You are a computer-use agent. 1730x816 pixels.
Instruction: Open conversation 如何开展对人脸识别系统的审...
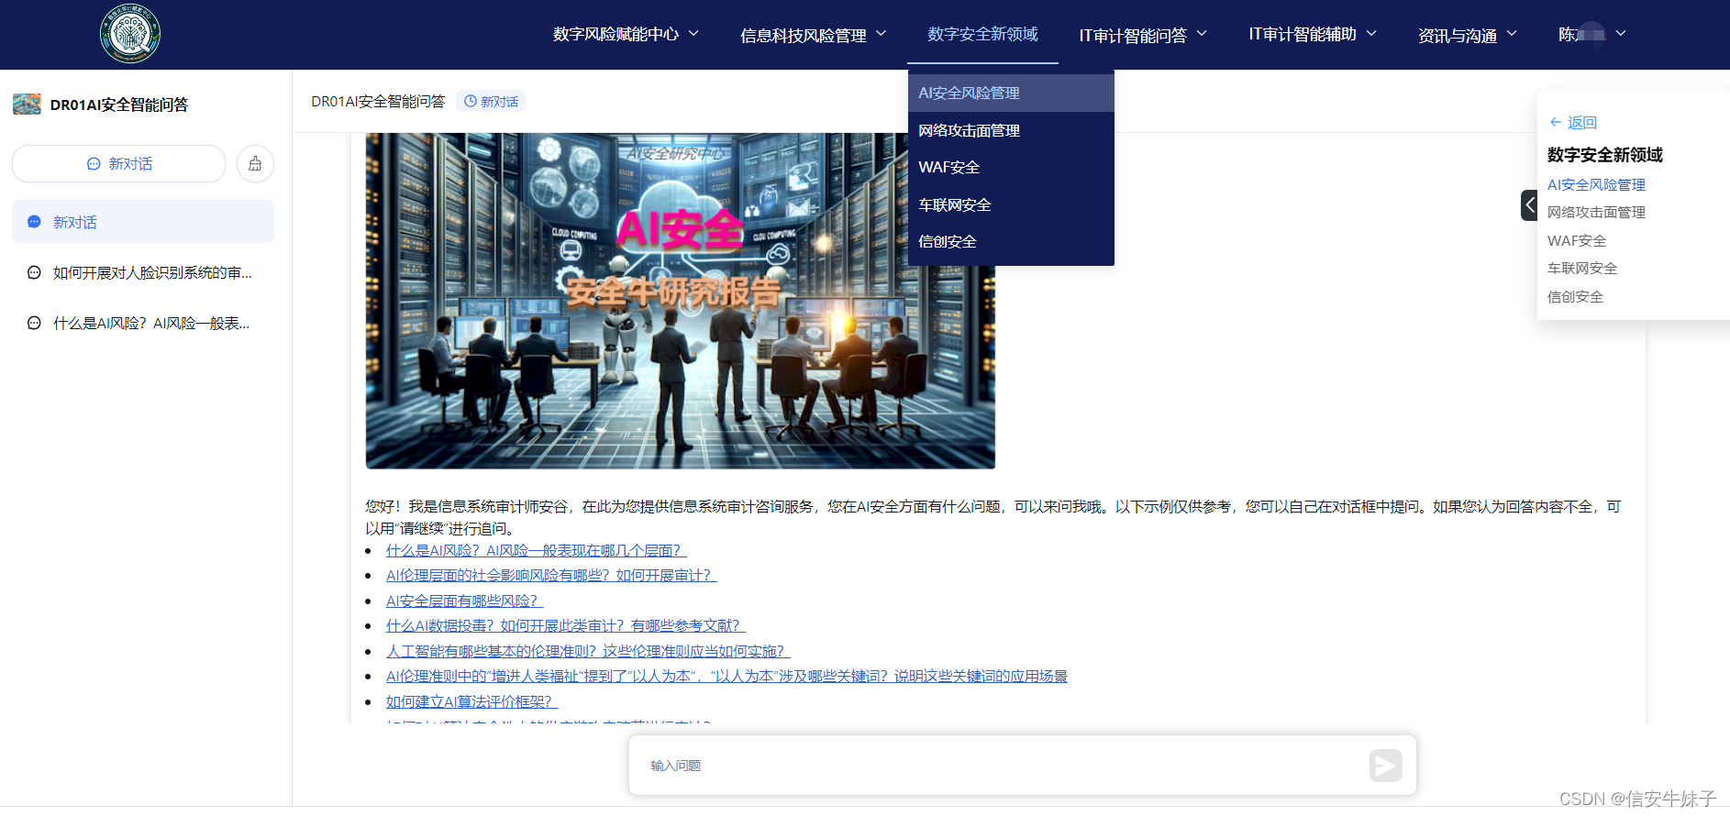tap(143, 273)
